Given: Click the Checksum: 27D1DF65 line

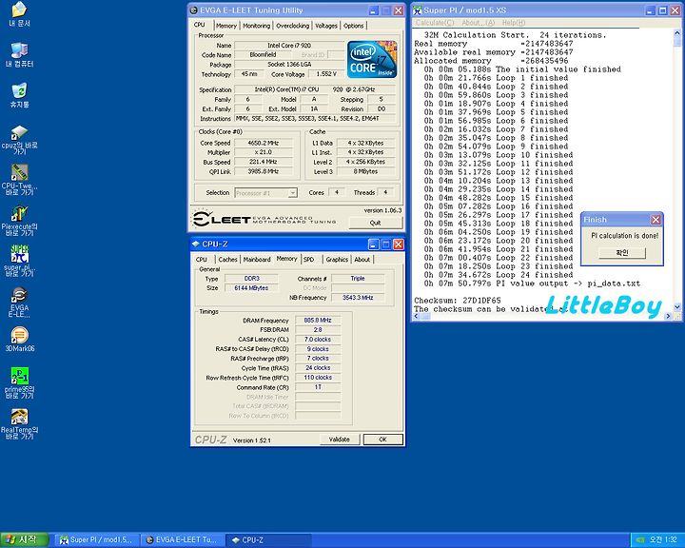Looking at the screenshot, I should point(458,301).
